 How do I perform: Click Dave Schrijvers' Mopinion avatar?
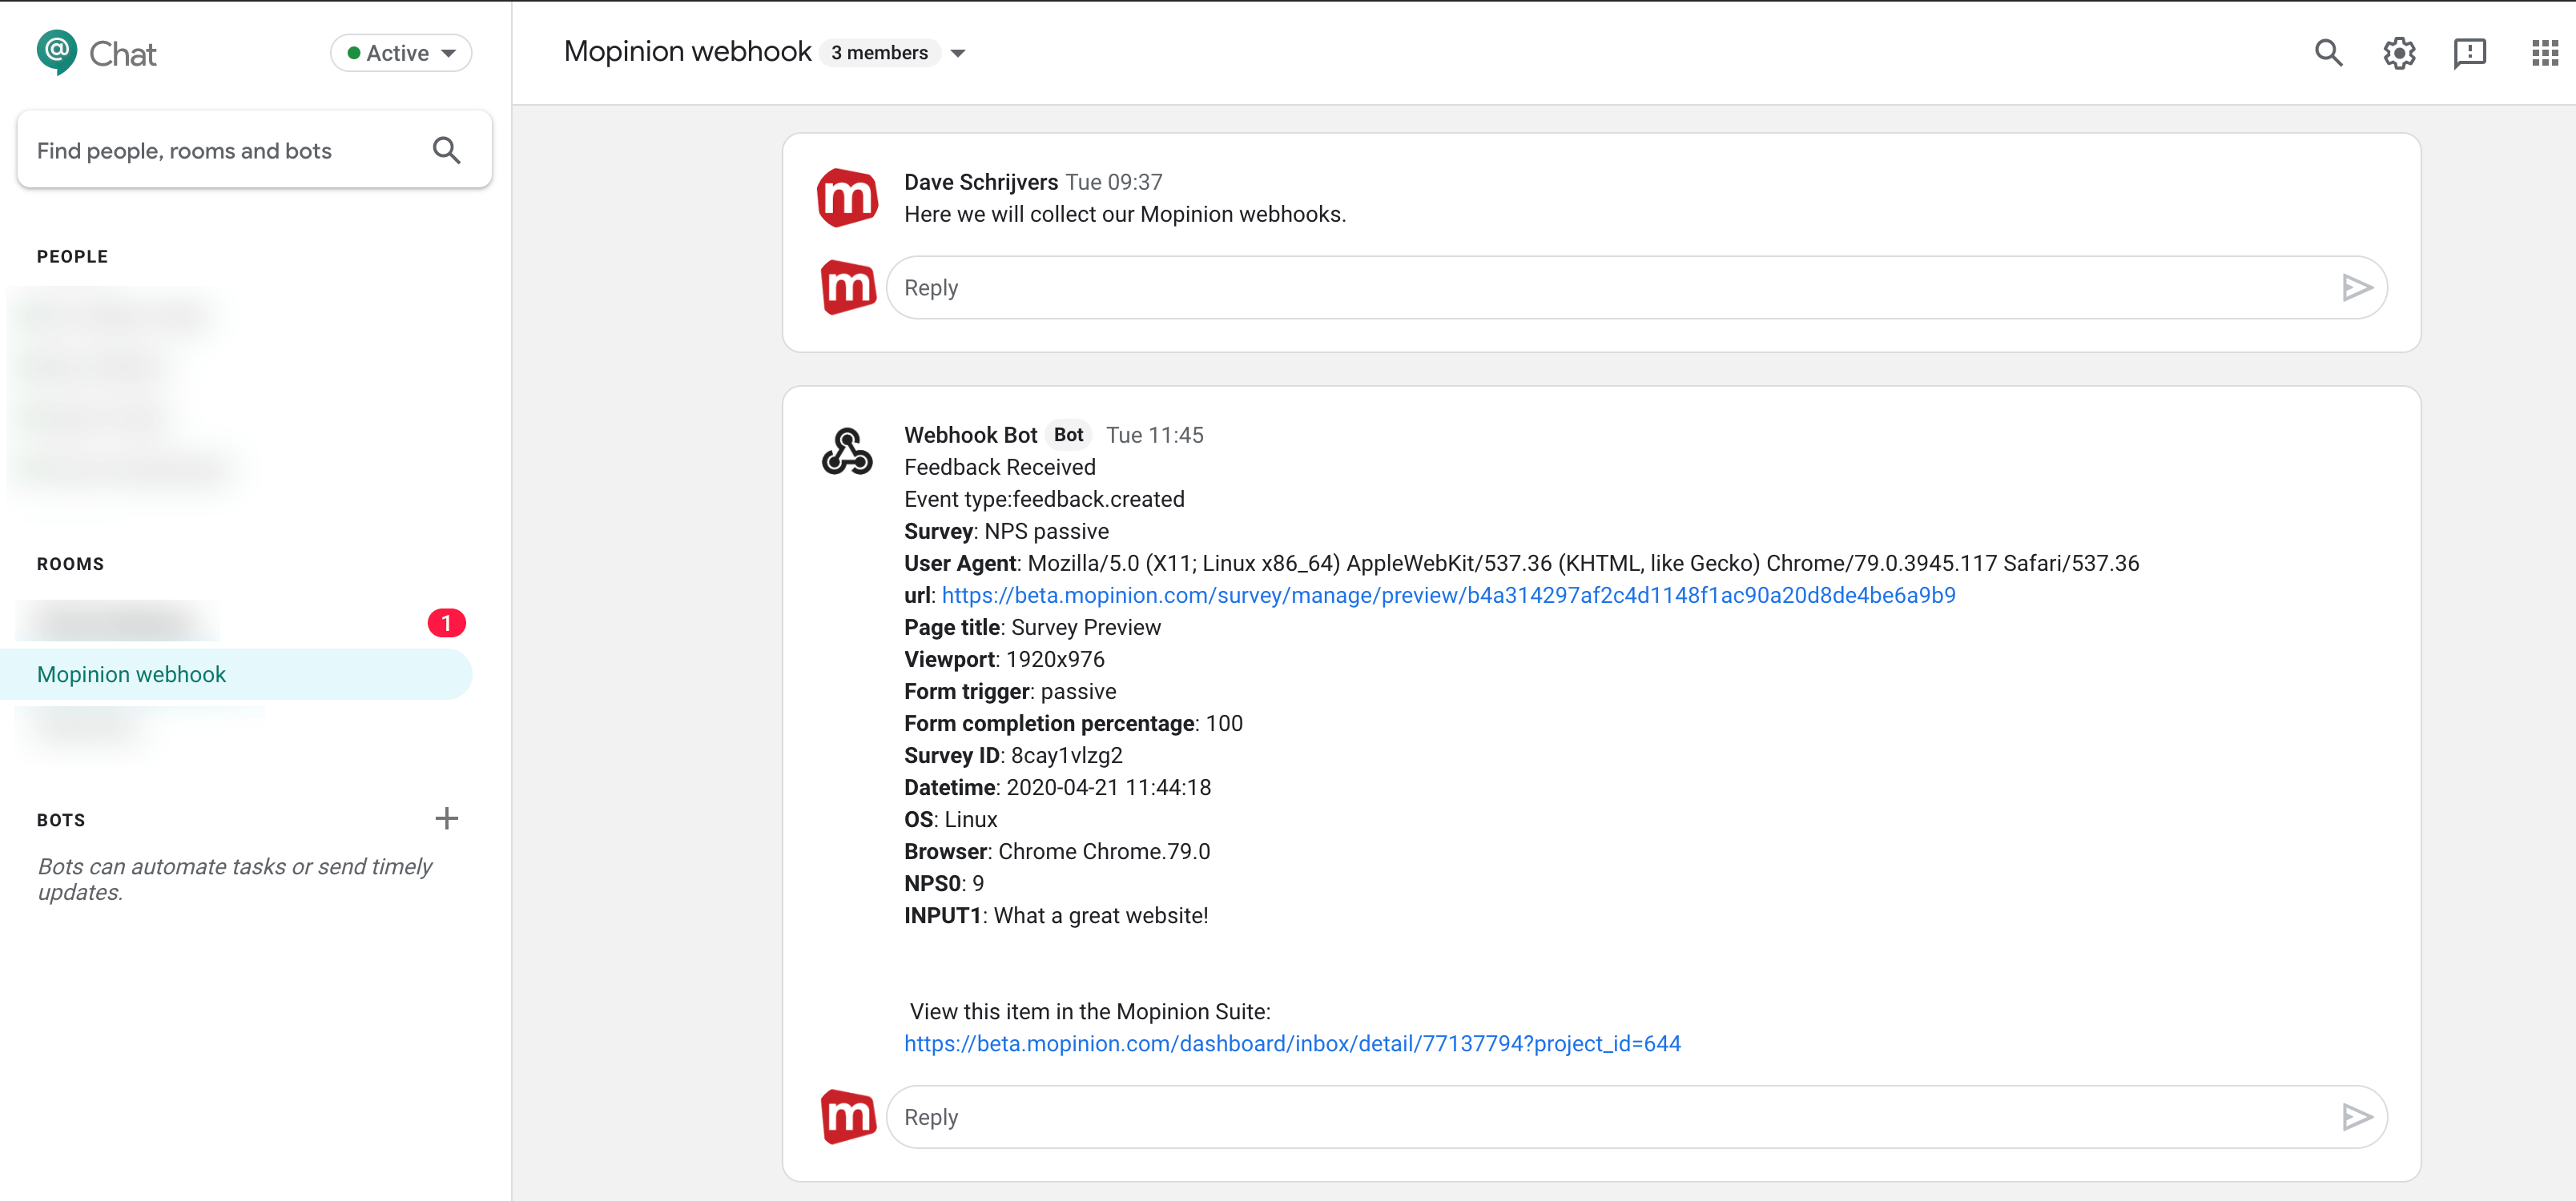pos(848,197)
